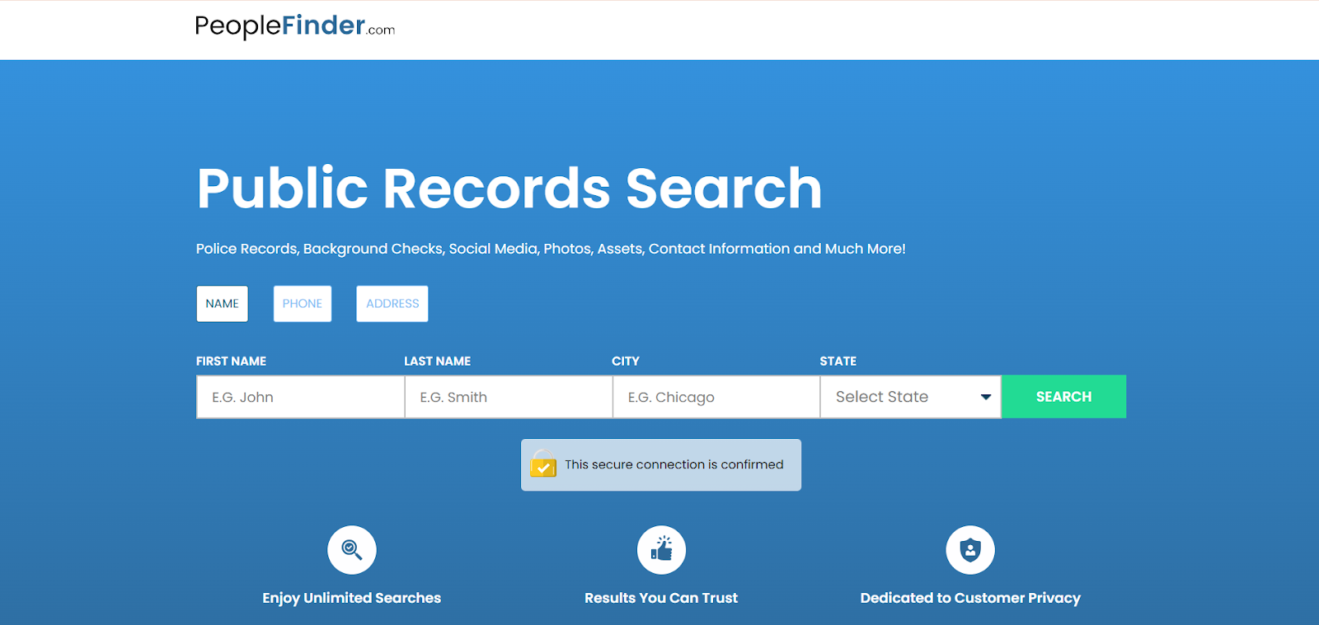Click into the Last Name field
Viewport: 1319px width, 625px height.
(508, 397)
